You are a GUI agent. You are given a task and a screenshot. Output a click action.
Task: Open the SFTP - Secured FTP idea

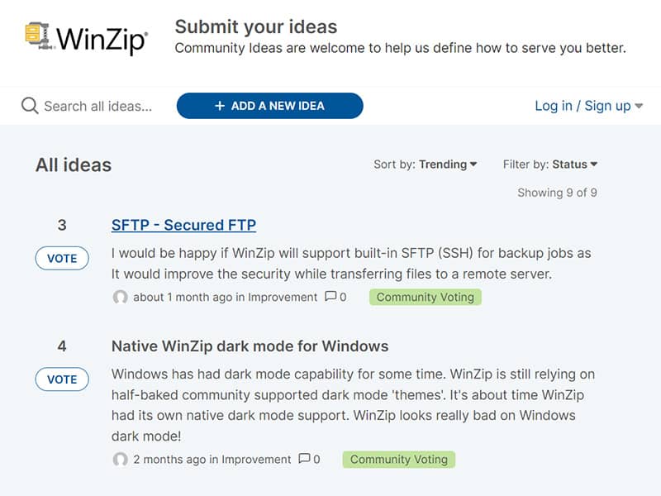184,225
